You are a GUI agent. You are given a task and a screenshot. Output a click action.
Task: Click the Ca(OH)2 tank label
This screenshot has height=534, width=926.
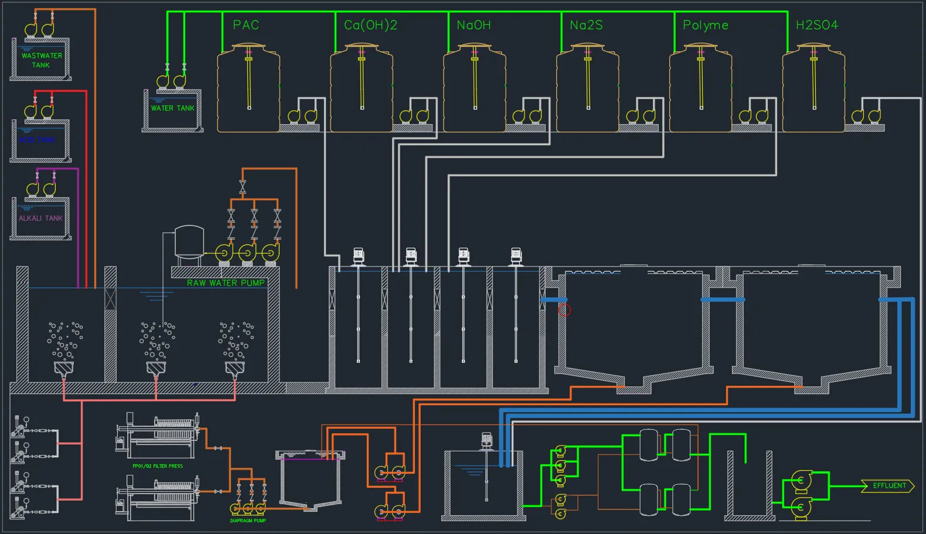[370, 25]
